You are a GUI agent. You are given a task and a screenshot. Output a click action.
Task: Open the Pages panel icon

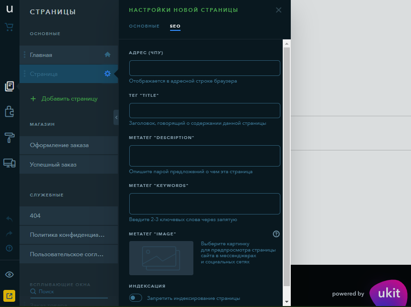[10, 86]
